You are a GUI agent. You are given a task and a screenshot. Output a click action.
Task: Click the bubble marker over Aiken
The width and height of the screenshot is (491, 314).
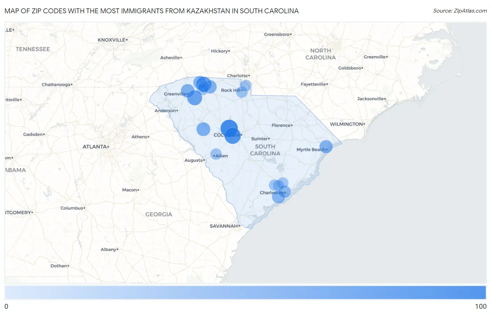pyautogui.click(x=216, y=154)
